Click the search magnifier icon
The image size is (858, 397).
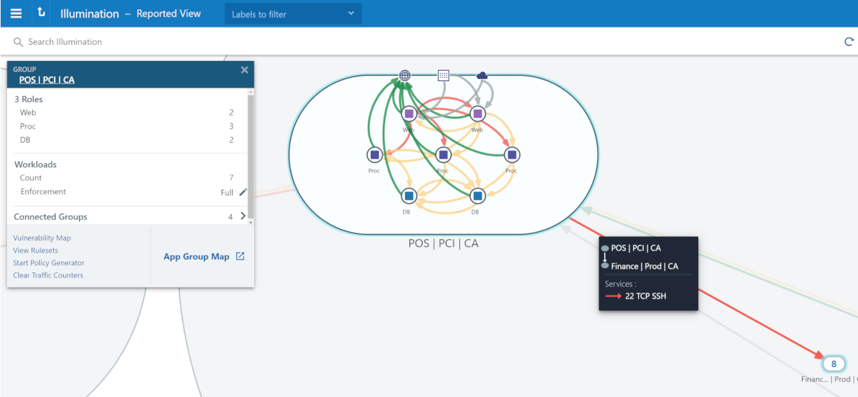click(x=18, y=42)
